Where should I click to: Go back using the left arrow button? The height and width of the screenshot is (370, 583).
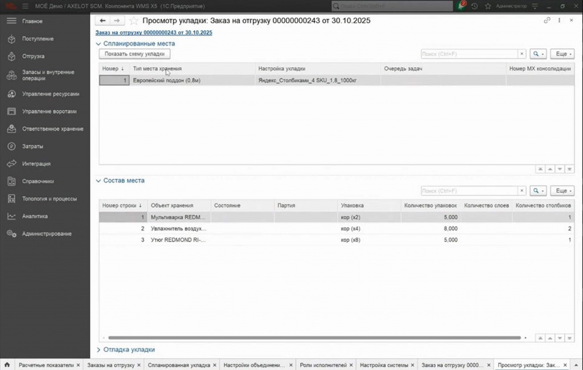tap(102, 21)
